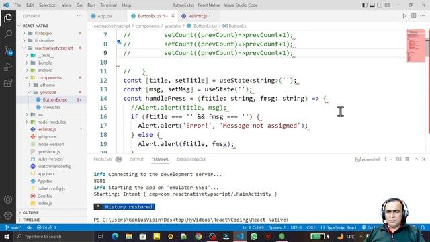Maximize the panel size chevron
This screenshot has height=242, width=430.
point(416,159)
